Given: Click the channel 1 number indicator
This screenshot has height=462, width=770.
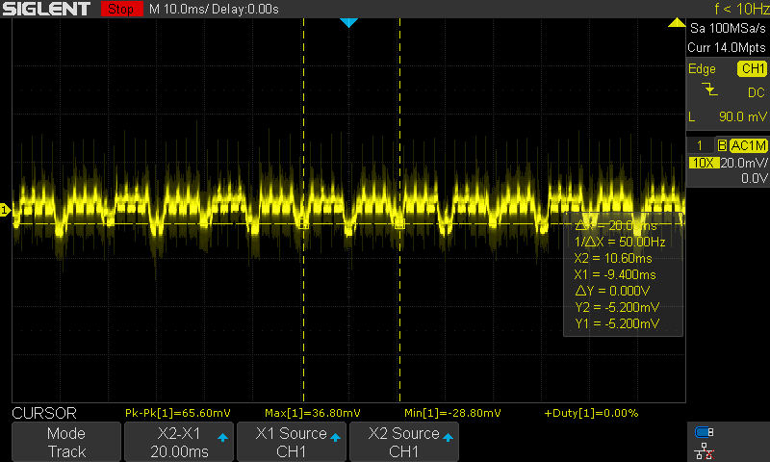Looking at the screenshot, I should click(x=700, y=145).
